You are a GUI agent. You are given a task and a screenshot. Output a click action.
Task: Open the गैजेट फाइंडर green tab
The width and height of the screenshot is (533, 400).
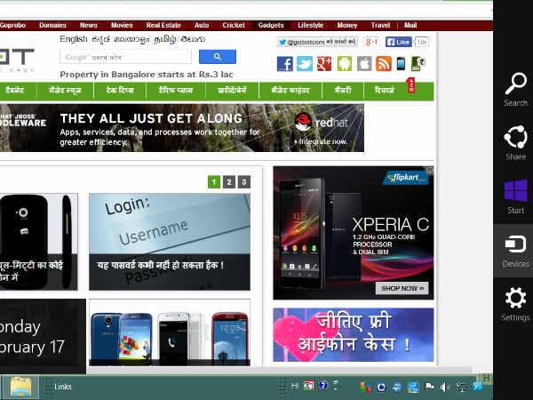pyautogui.click(x=290, y=91)
